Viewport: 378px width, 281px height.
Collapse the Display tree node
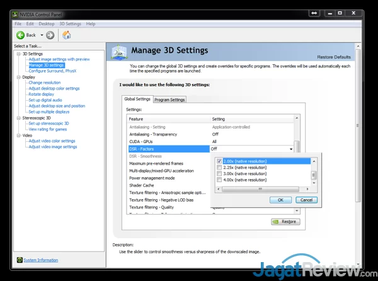[19, 77]
